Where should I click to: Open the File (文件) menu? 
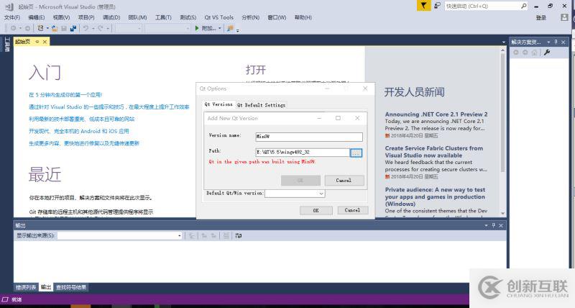pos(12,17)
